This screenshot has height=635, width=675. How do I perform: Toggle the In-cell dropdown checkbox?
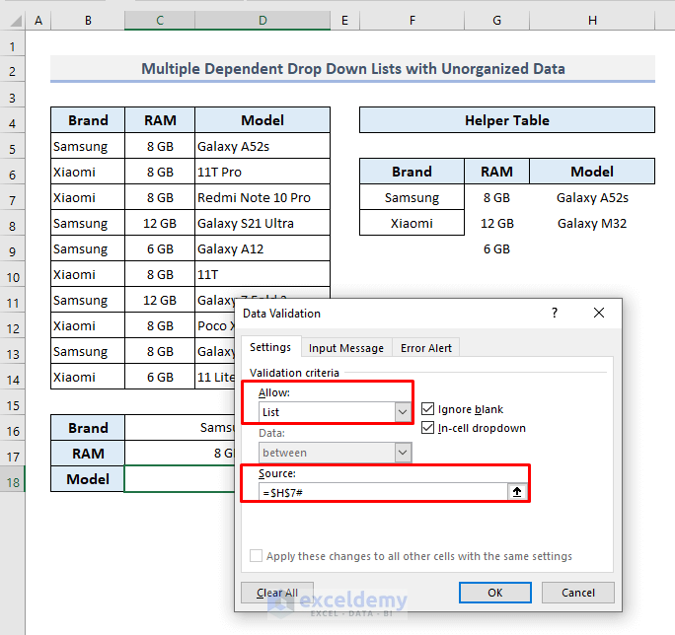[428, 428]
